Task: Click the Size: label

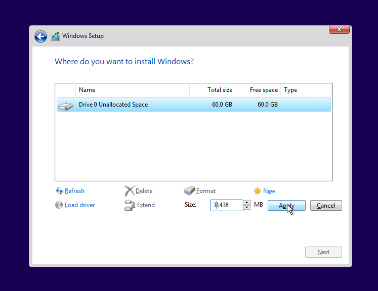Action: (190, 205)
